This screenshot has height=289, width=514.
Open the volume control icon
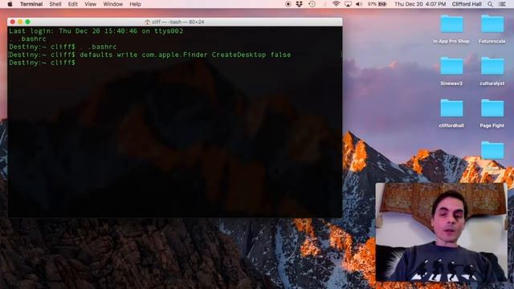click(359, 4)
